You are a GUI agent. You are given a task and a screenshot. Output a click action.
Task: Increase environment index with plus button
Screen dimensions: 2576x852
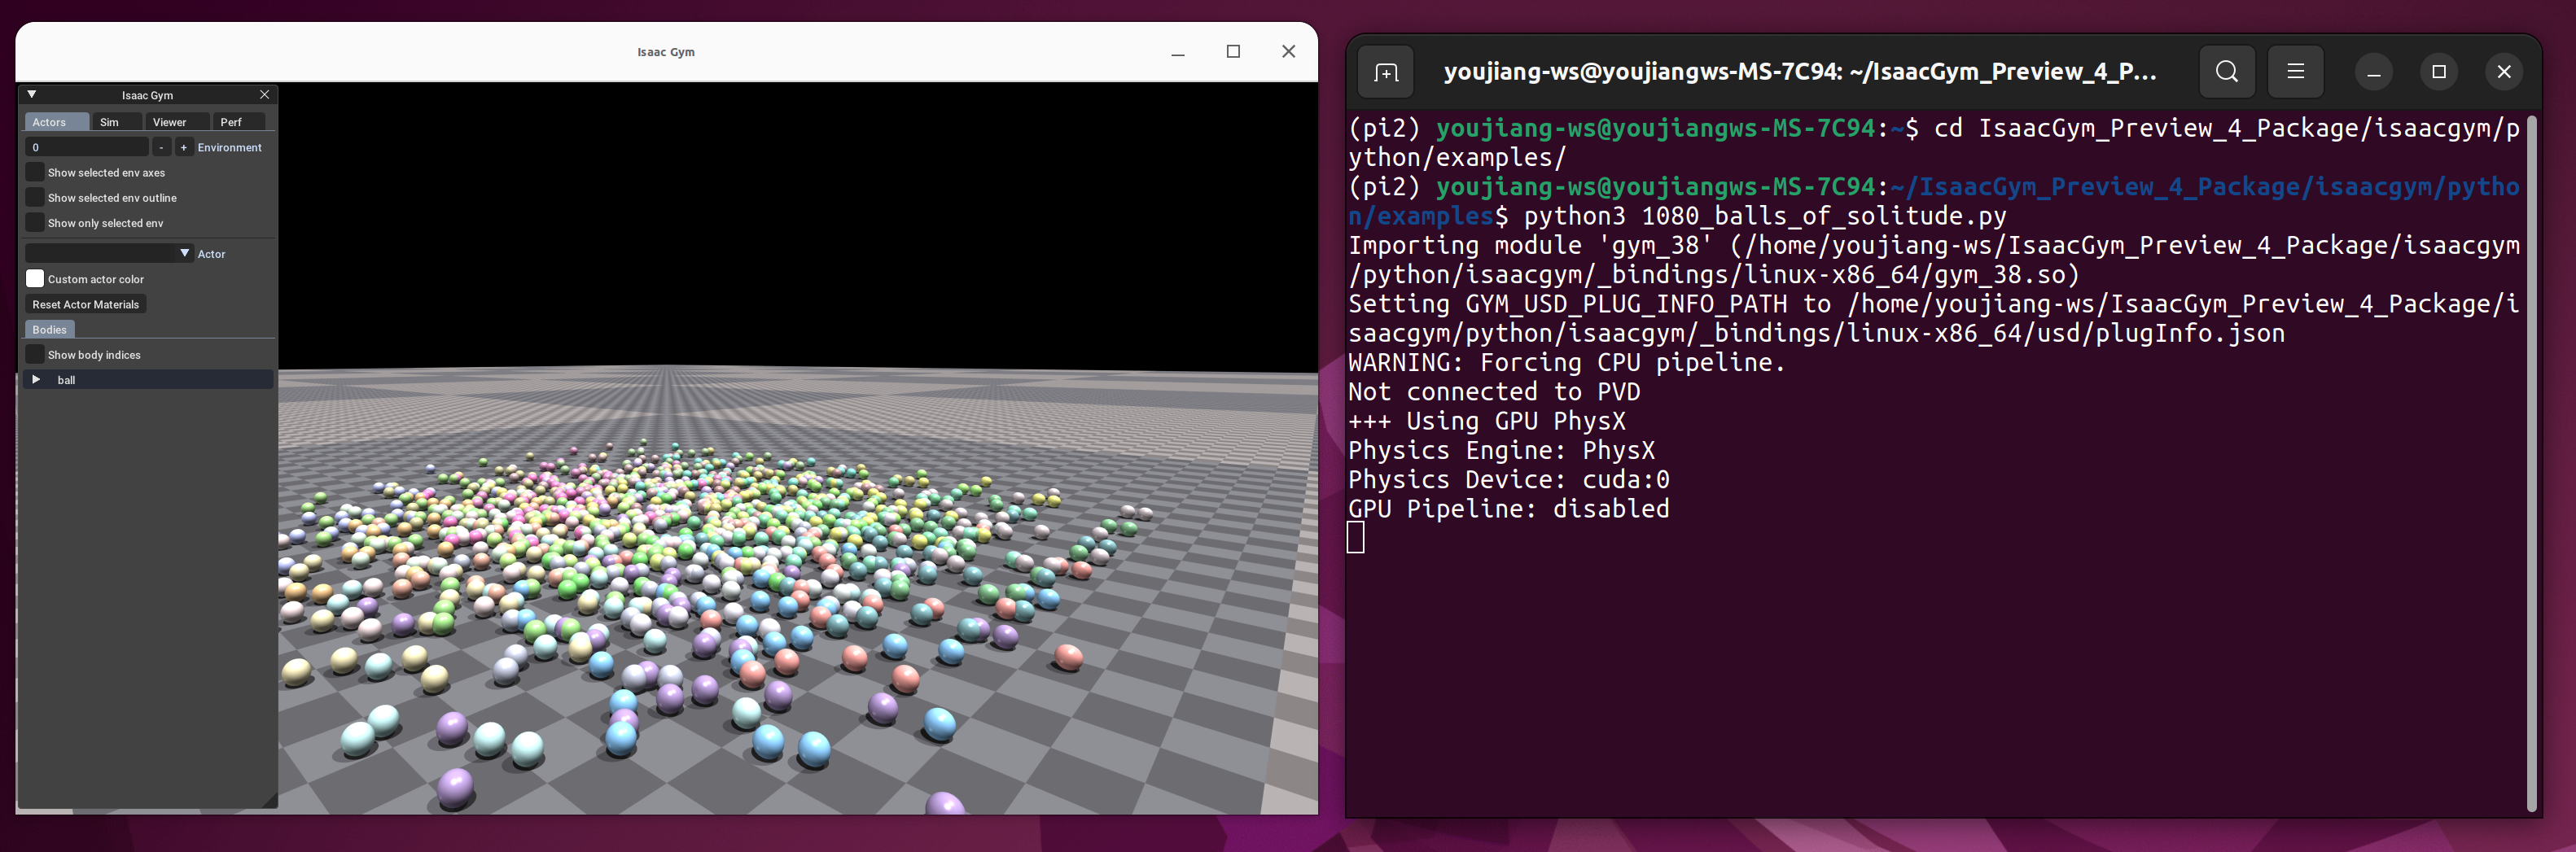[184, 147]
